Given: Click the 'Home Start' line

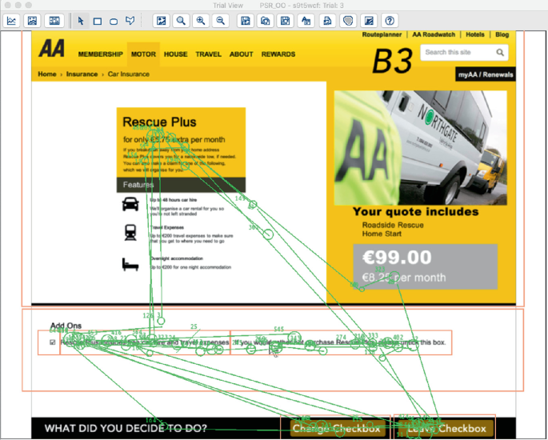Looking at the screenshot, I should coord(382,234).
